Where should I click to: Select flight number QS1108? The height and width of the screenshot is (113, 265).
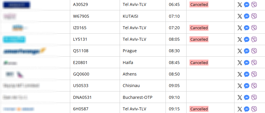(81, 51)
